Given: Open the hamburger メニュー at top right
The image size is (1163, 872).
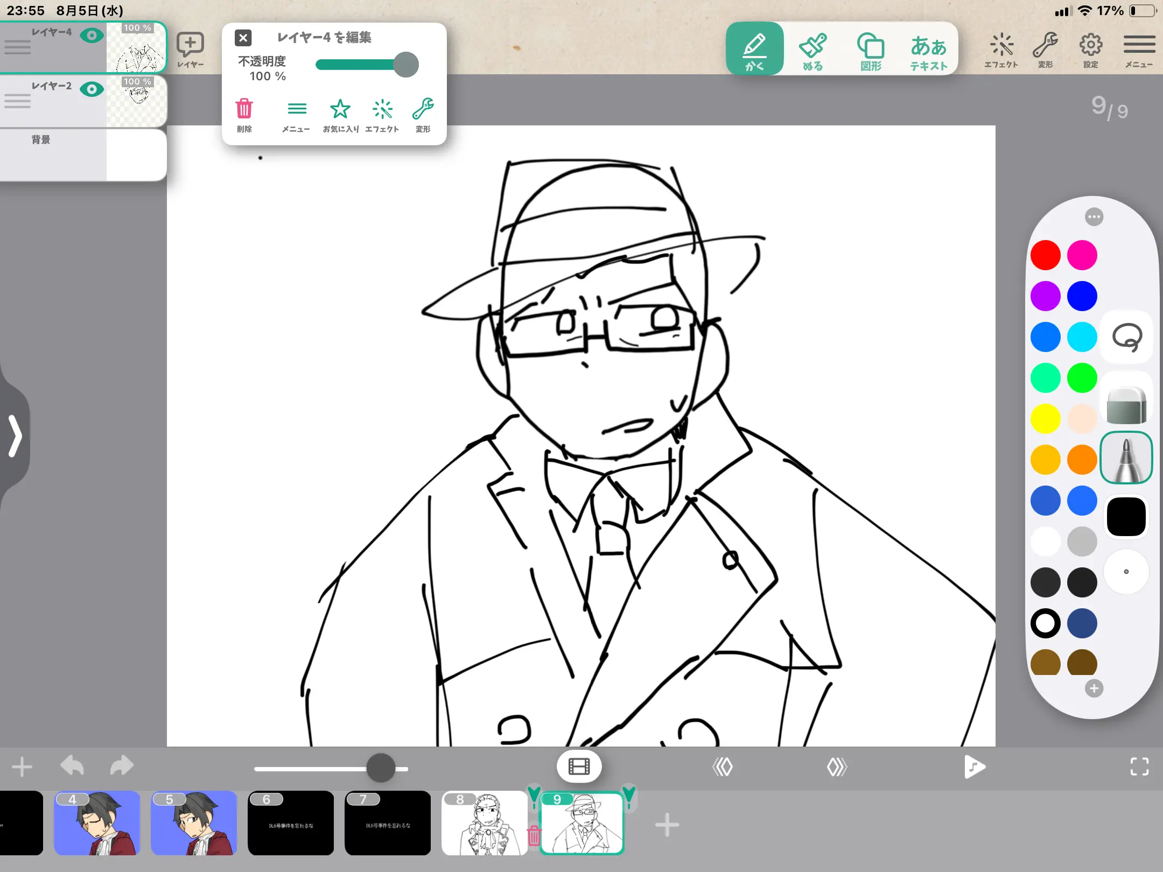Looking at the screenshot, I should (1139, 50).
